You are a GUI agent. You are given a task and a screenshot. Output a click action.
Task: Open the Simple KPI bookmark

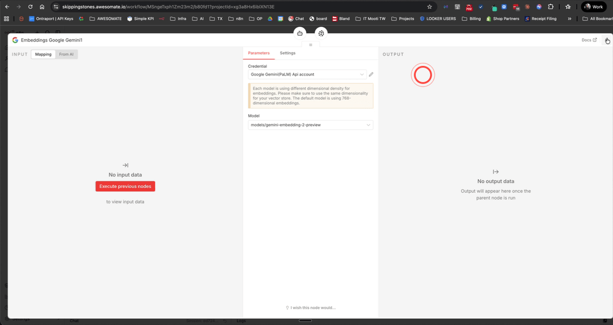tap(140, 18)
